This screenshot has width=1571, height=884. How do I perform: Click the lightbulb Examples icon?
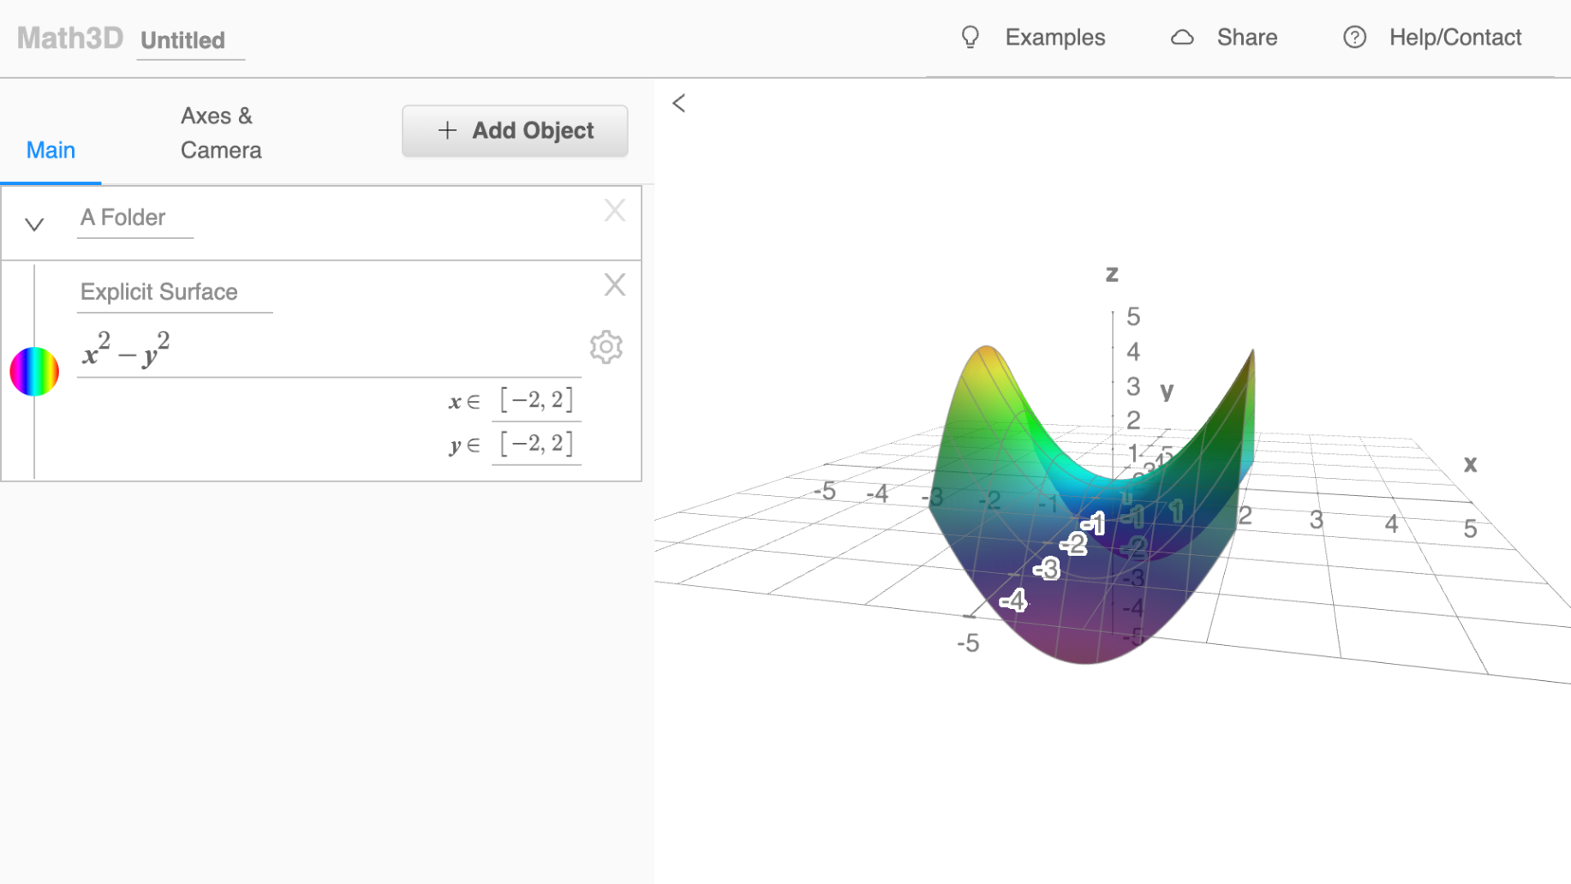(970, 38)
